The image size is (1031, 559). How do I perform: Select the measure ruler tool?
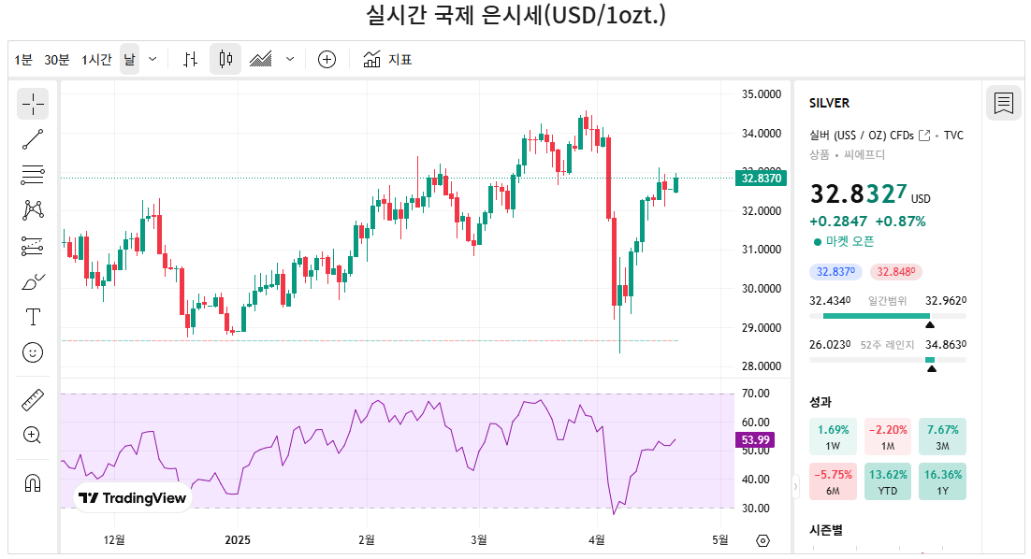point(33,398)
